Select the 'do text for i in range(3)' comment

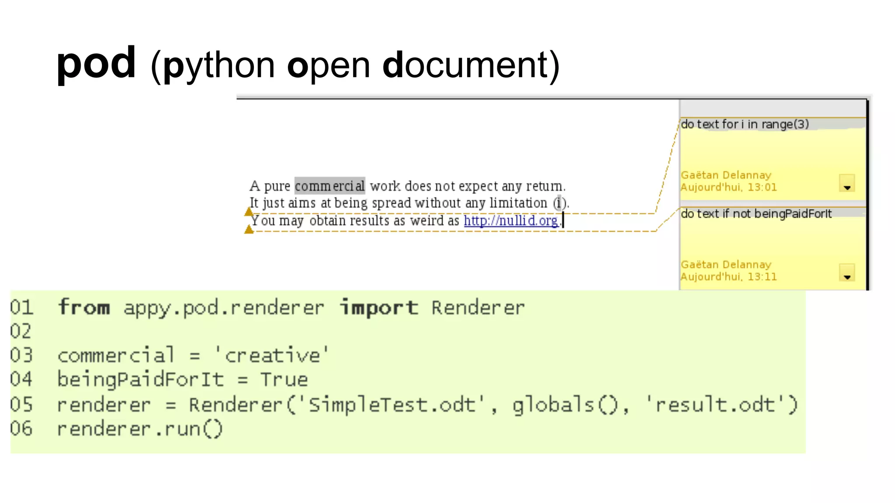tap(745, 124)
